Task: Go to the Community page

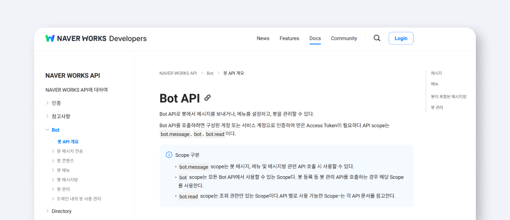Action: point(344,38)
